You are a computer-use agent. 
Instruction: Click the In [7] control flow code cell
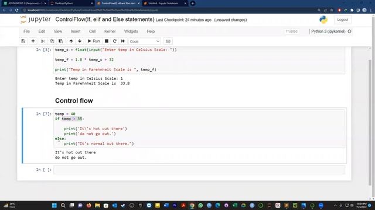(x=199, y=128)
